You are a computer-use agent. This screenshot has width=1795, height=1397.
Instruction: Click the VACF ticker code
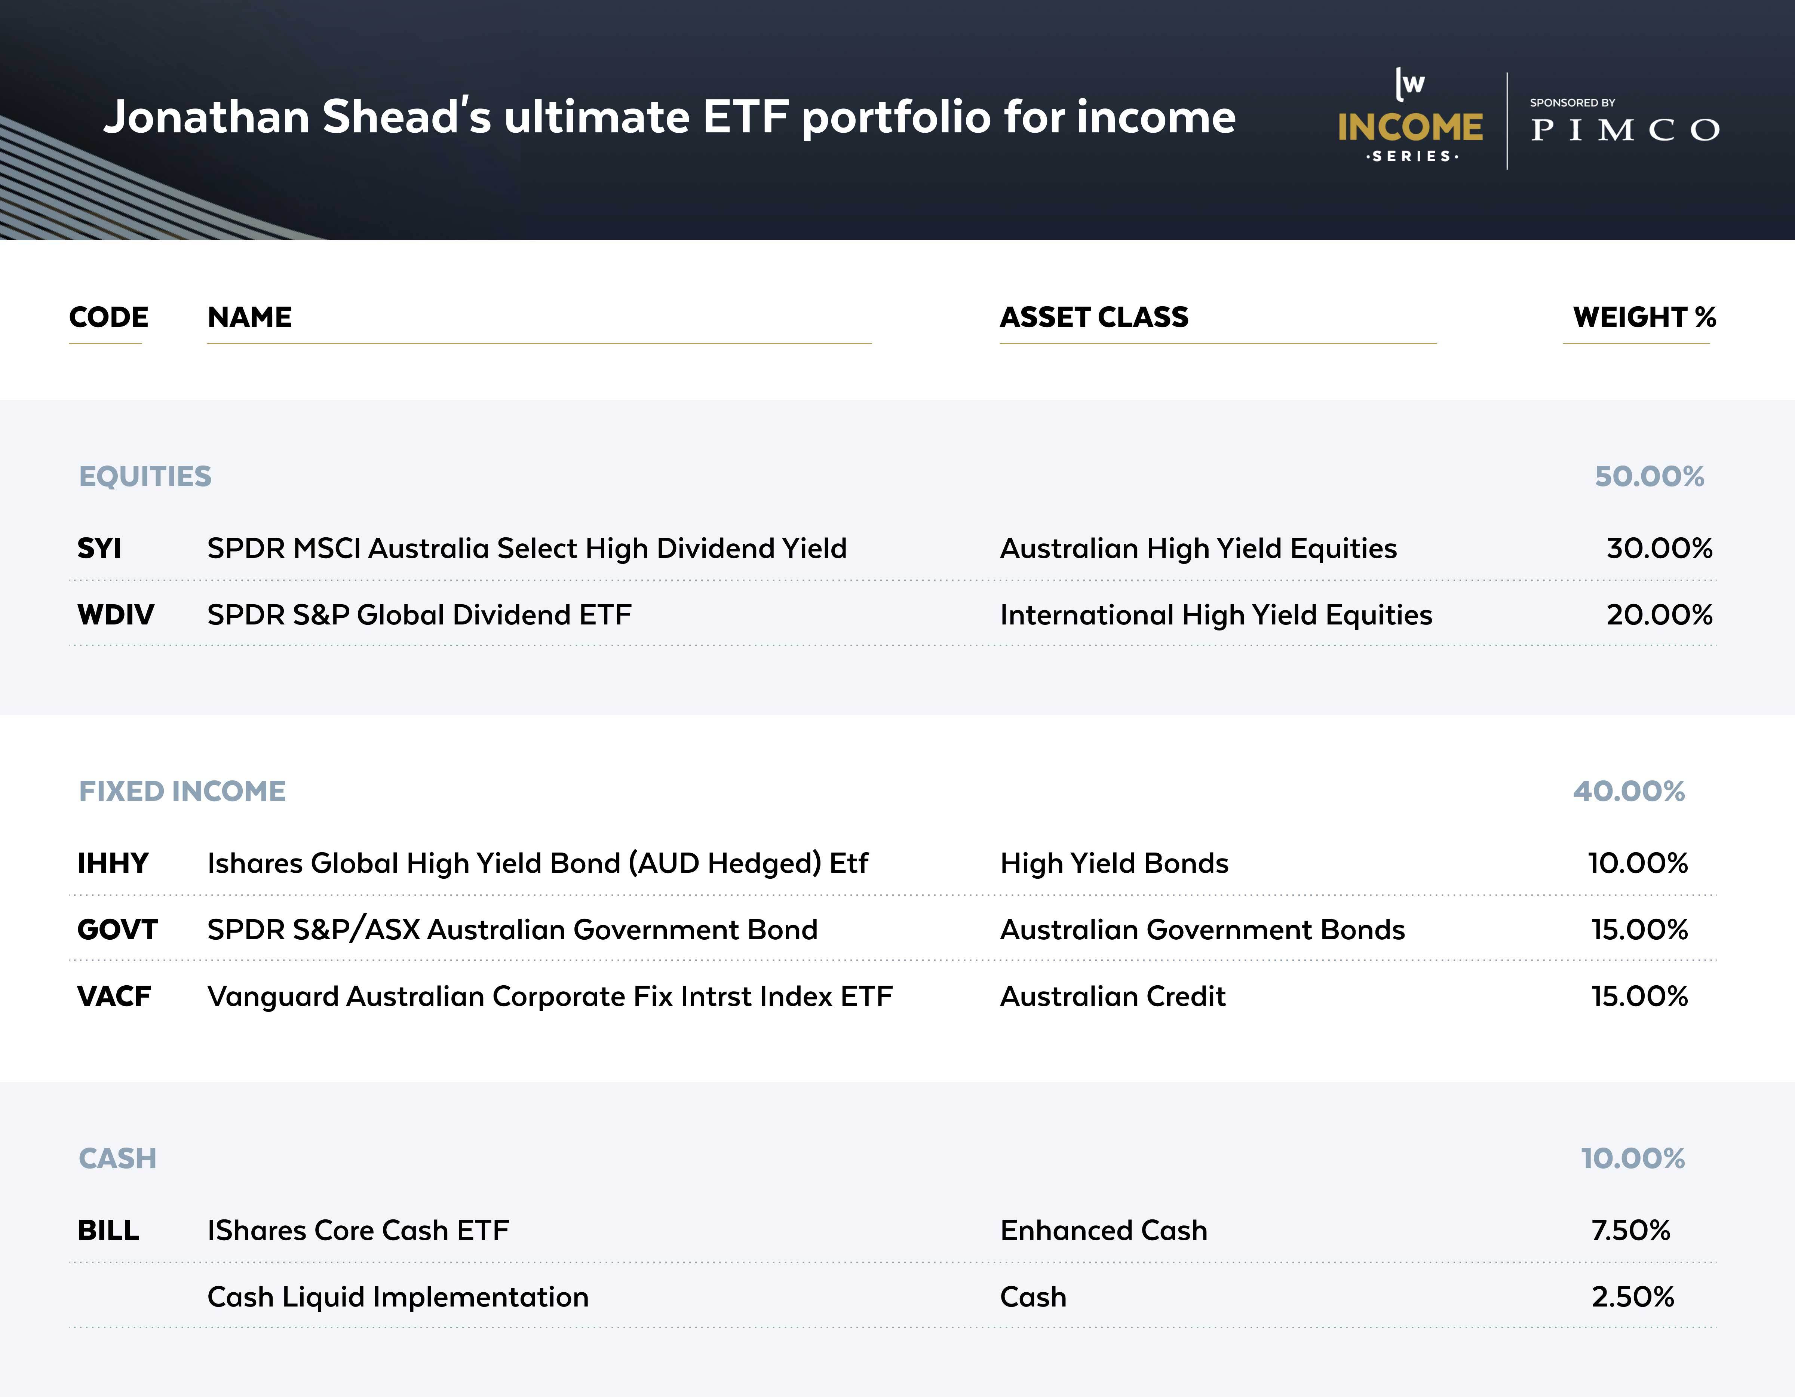pyautogui.click(x=113, y=996)
